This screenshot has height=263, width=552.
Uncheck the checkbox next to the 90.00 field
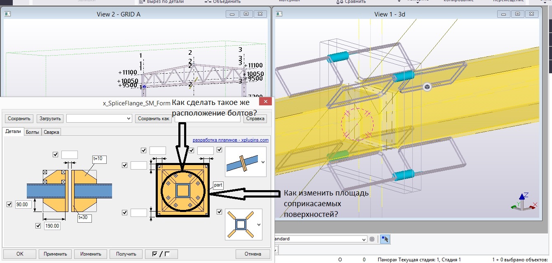point(10,204)
